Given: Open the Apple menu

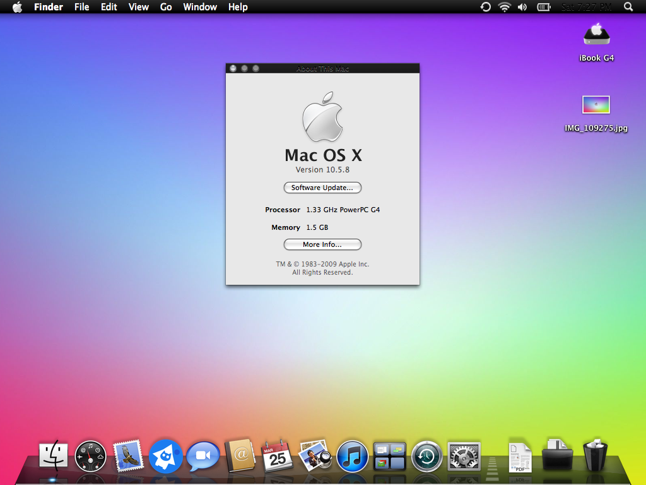Looking at the screenshot, I should coord(17,7).
